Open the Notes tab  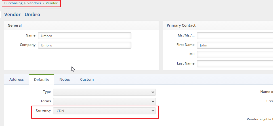point(65,79)
